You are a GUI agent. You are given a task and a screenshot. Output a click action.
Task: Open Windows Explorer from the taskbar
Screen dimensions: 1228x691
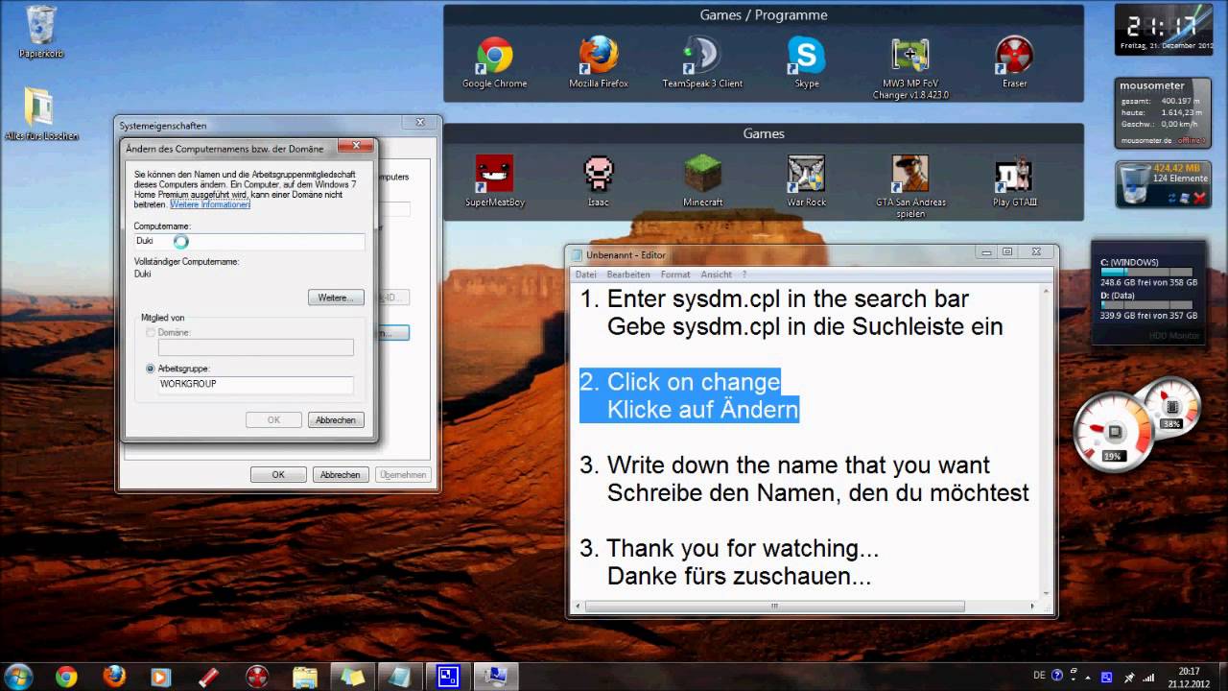tap(304, 677)
